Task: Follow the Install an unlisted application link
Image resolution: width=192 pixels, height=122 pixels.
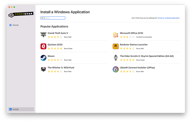Action: pyautogui.click(x=169, y=18)
